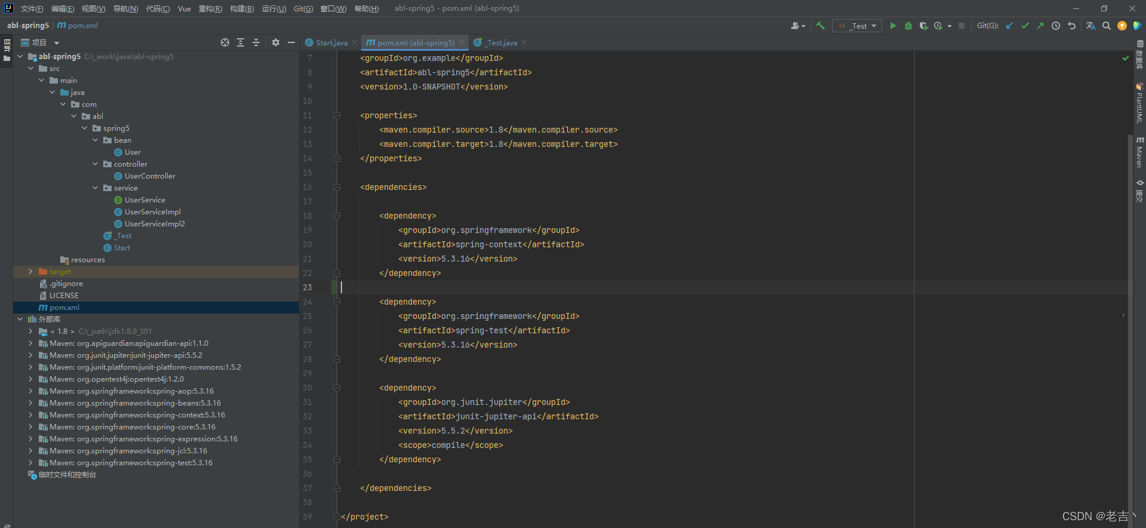1146x528 pixels.
Task: Click the abl-spring5 breadcrumb
Action: pyautogui.click(x=27, y=25)
